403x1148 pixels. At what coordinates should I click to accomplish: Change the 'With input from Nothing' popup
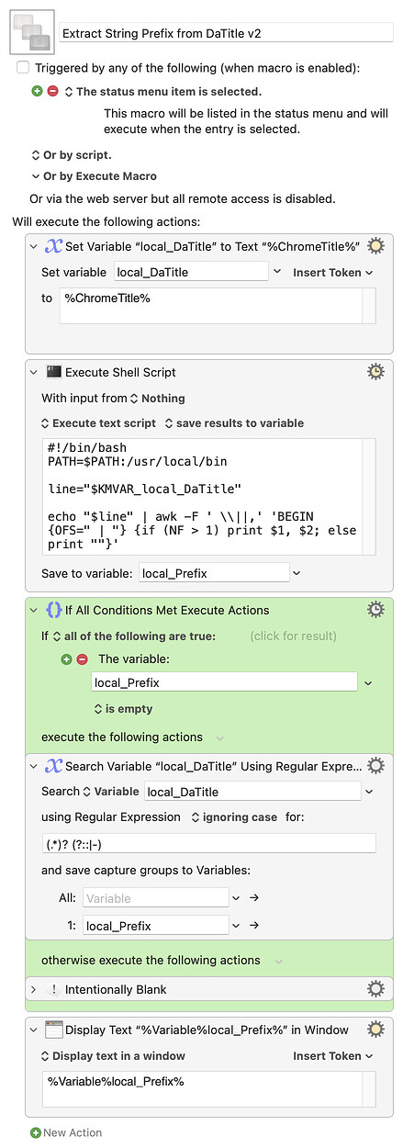coord(157,399)
